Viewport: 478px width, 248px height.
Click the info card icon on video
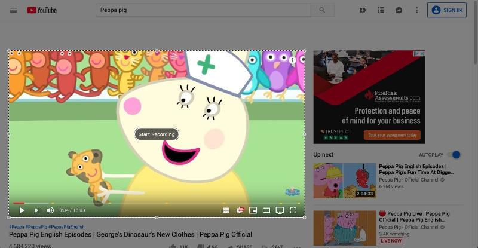(x=292, y=60)
